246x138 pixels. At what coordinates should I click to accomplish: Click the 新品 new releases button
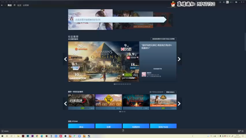click(81, 126)
